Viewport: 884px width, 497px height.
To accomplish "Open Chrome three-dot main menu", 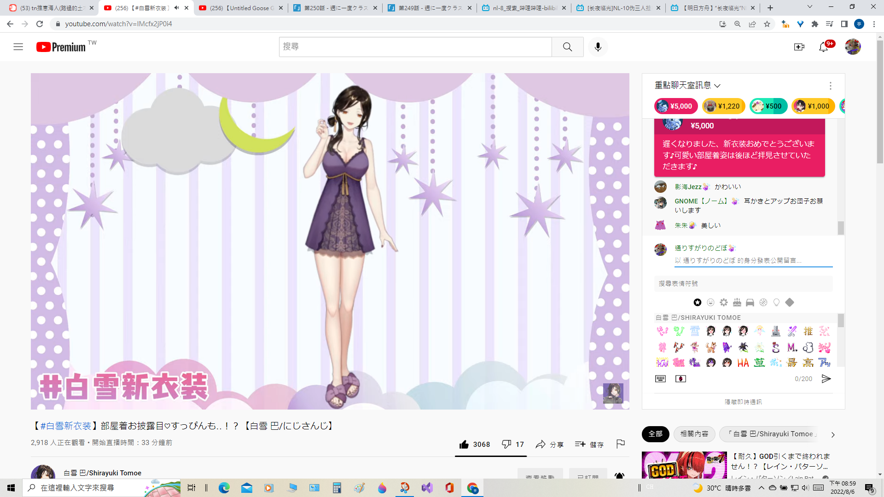I will tap(874, 24).
